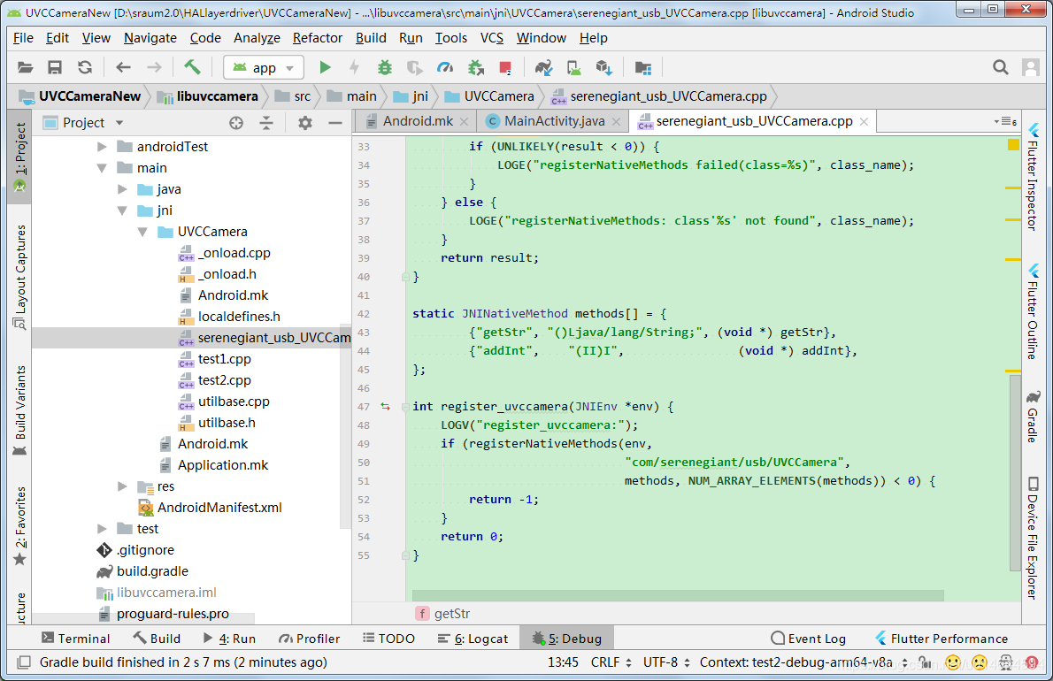
Task: Navigate back with the left arrow icon
Action: [123, 68]
